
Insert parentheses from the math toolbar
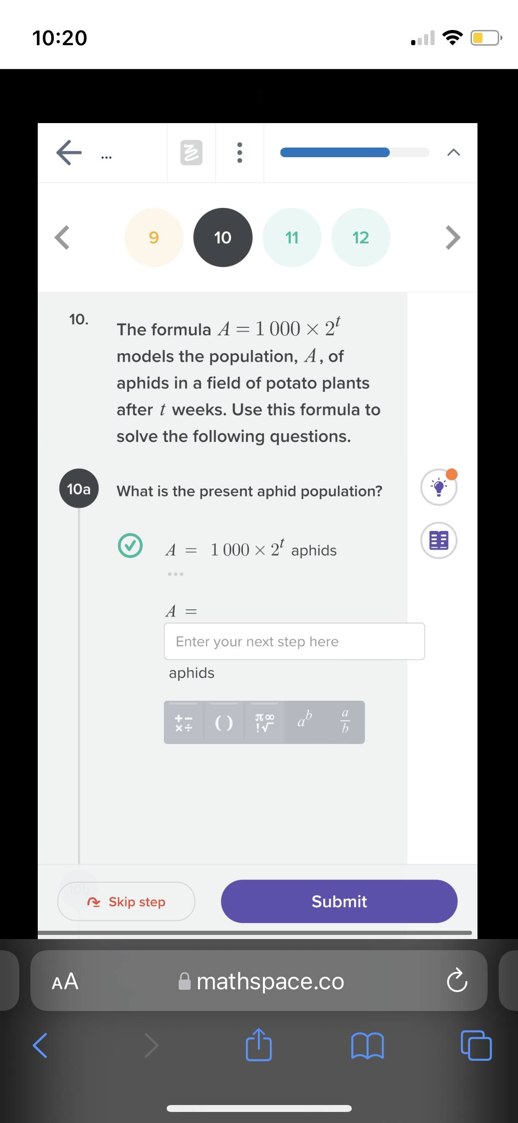coord(223,722)
